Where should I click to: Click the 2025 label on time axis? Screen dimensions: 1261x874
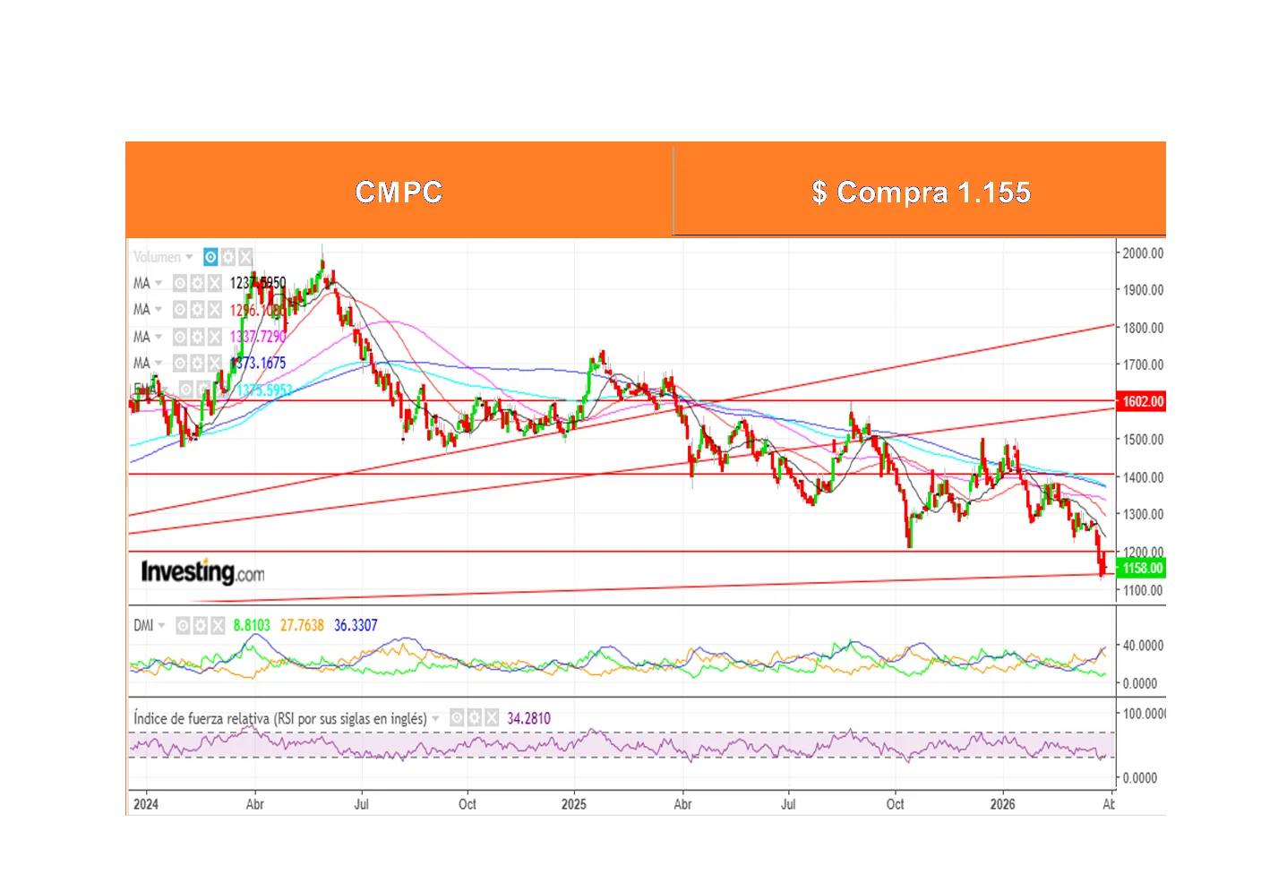click(x=573, y=804)
